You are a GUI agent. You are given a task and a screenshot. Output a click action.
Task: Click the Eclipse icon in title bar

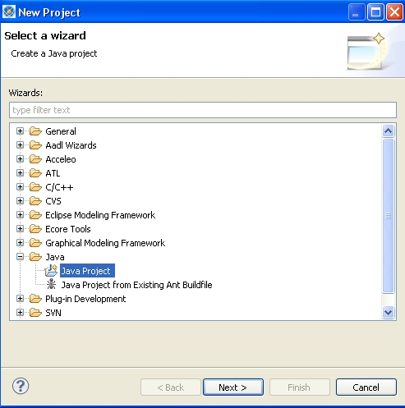tap(9, 12)
